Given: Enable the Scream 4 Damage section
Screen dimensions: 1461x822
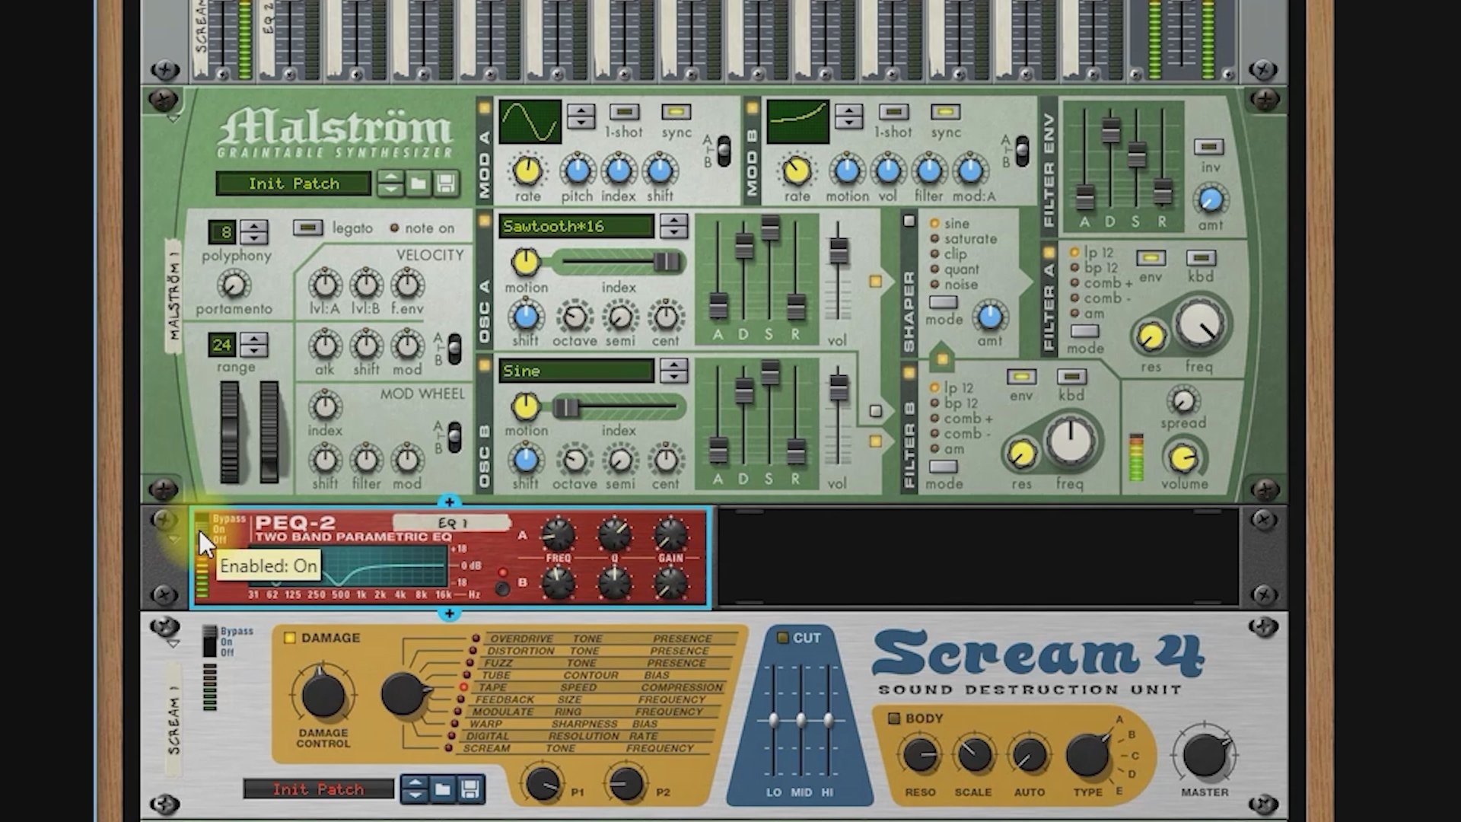Looking at the screenshot, I should [289, 638].
